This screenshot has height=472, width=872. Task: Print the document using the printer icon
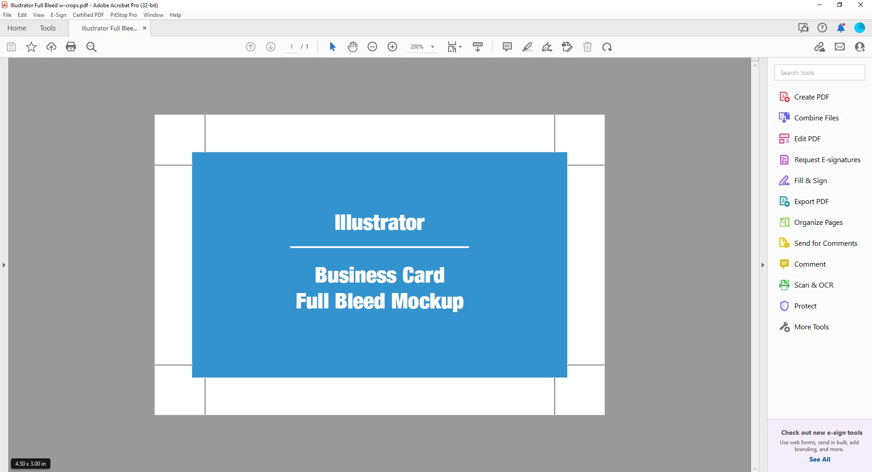71,47
